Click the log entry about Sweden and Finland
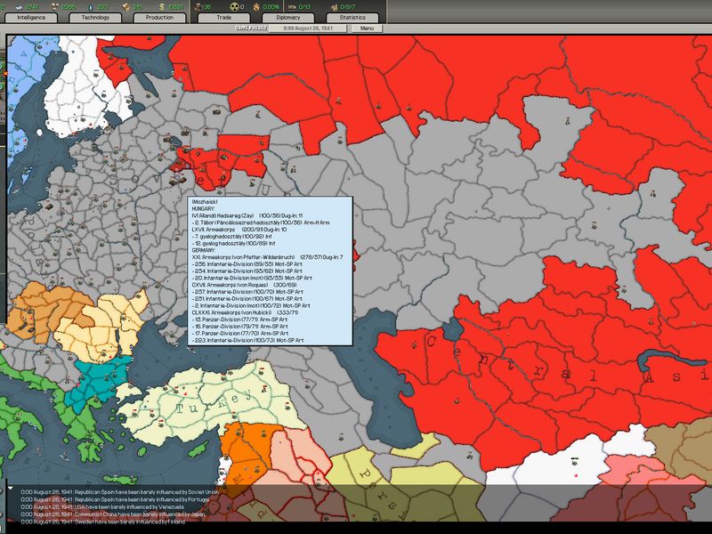Viewport: 712px width, 534px height. click(103, 522)
